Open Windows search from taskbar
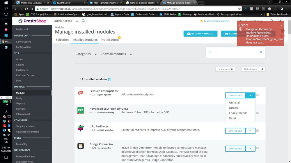The height and width of the screenshot is (163, 291). click(x=6, y=8)
